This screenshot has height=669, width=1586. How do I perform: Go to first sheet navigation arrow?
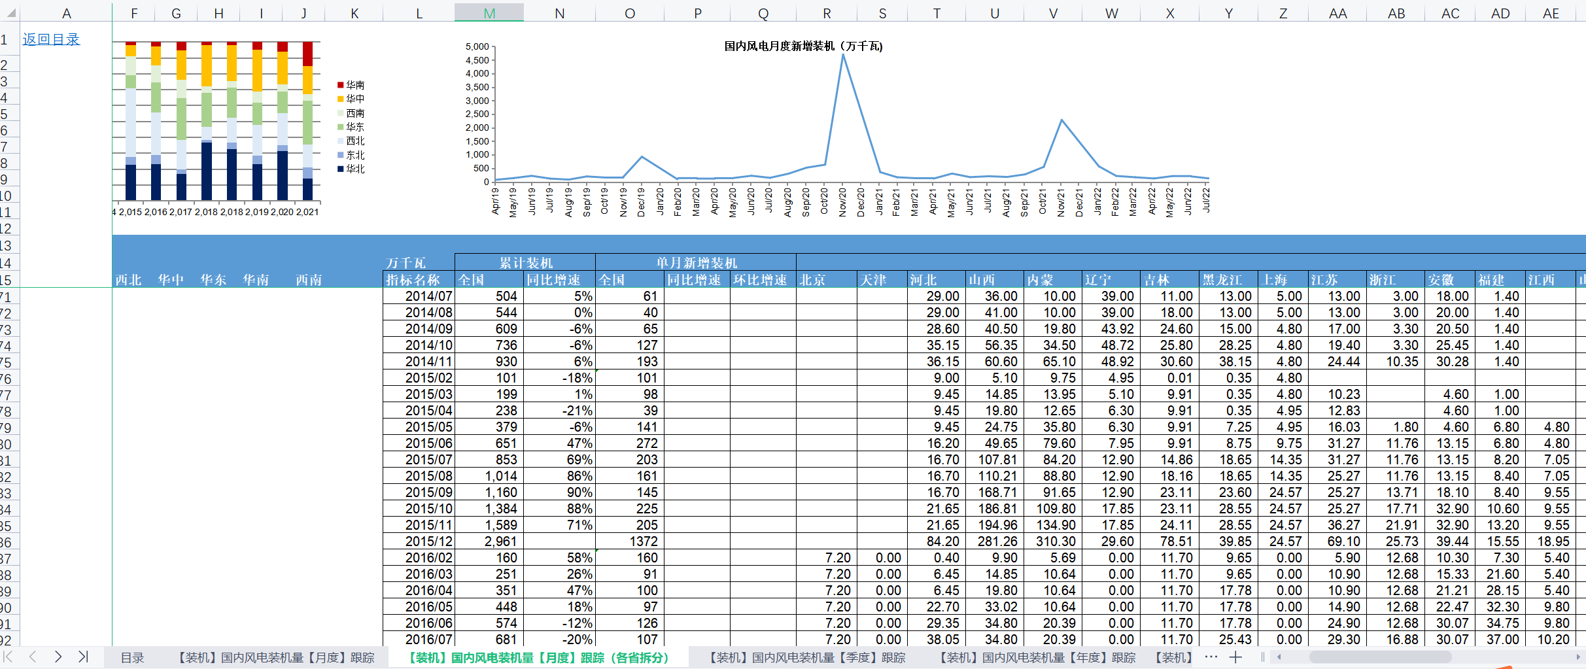point(9,657)
